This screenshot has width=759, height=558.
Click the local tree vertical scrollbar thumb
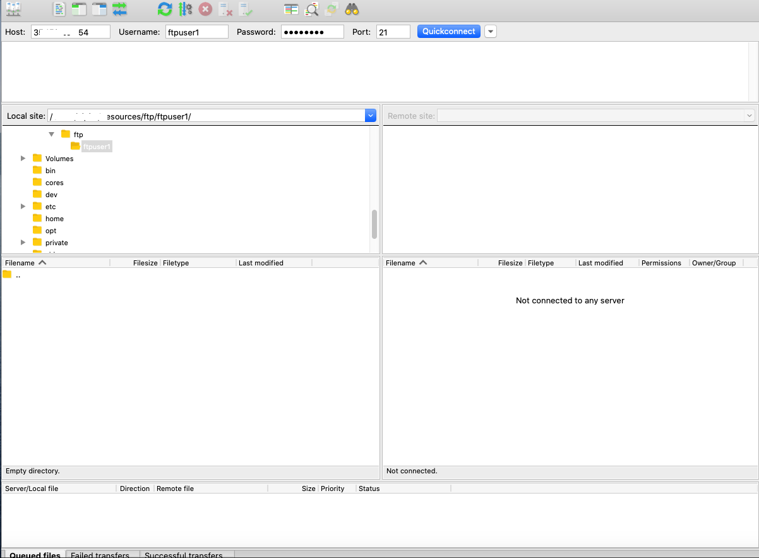click(x=374, y=224)
